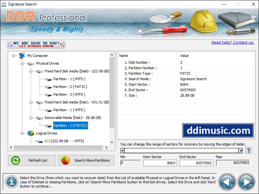Click the info icon in the bottom instruction bar

11,182
